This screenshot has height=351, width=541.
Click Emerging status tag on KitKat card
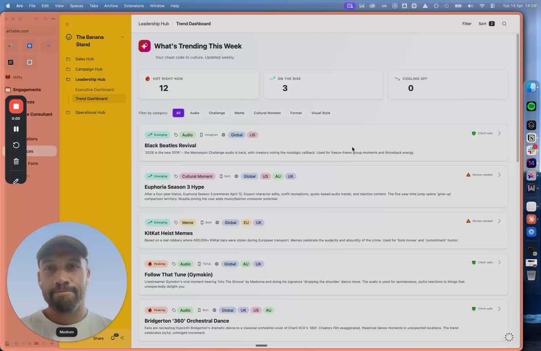coord(157,222)
